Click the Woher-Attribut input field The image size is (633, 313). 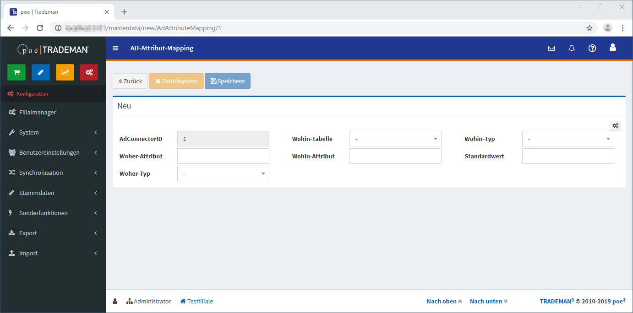[x=223, y=156]
